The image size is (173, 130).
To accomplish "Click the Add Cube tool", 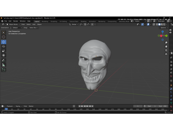I will pyautogui.click(x=4, y=70).
